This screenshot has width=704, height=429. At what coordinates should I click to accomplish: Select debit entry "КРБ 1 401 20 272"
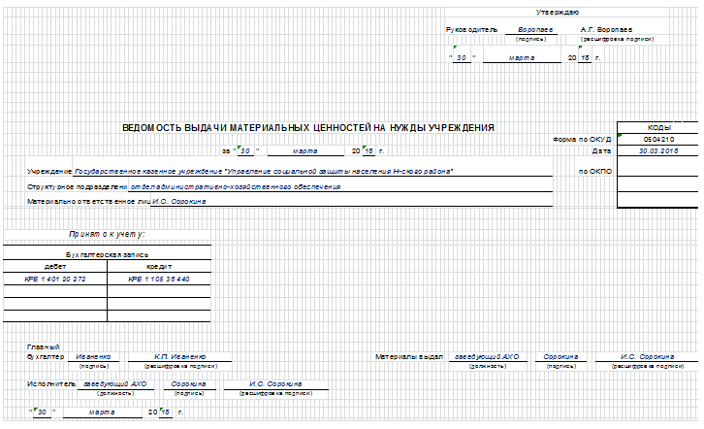click(54, 279)
